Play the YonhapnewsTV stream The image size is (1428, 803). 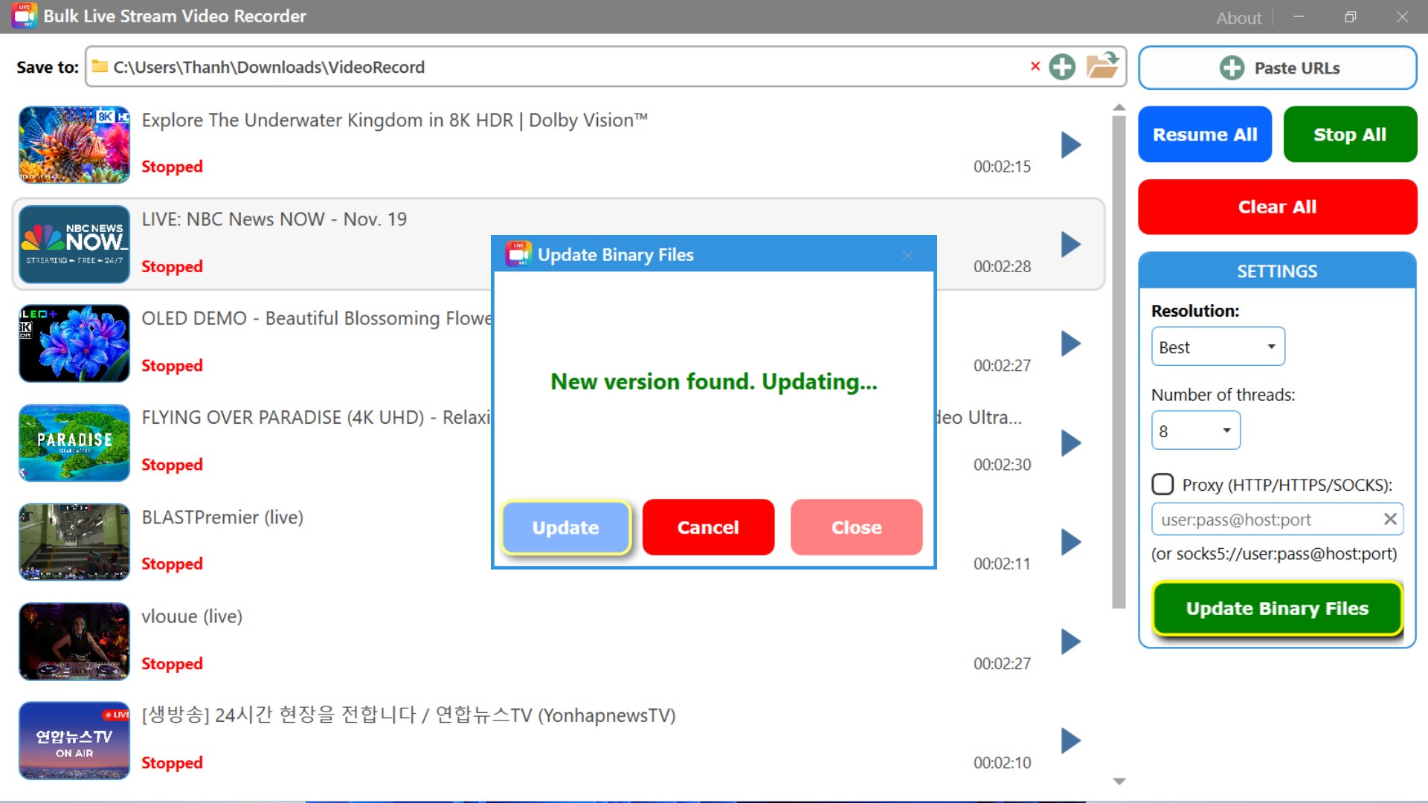[1071, 741]
